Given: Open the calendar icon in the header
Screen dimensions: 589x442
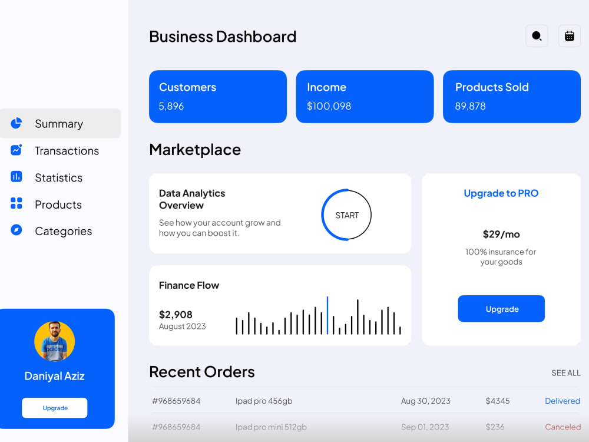Looking at the screenshot, I should pyautogui.click(x=569, y=36).
